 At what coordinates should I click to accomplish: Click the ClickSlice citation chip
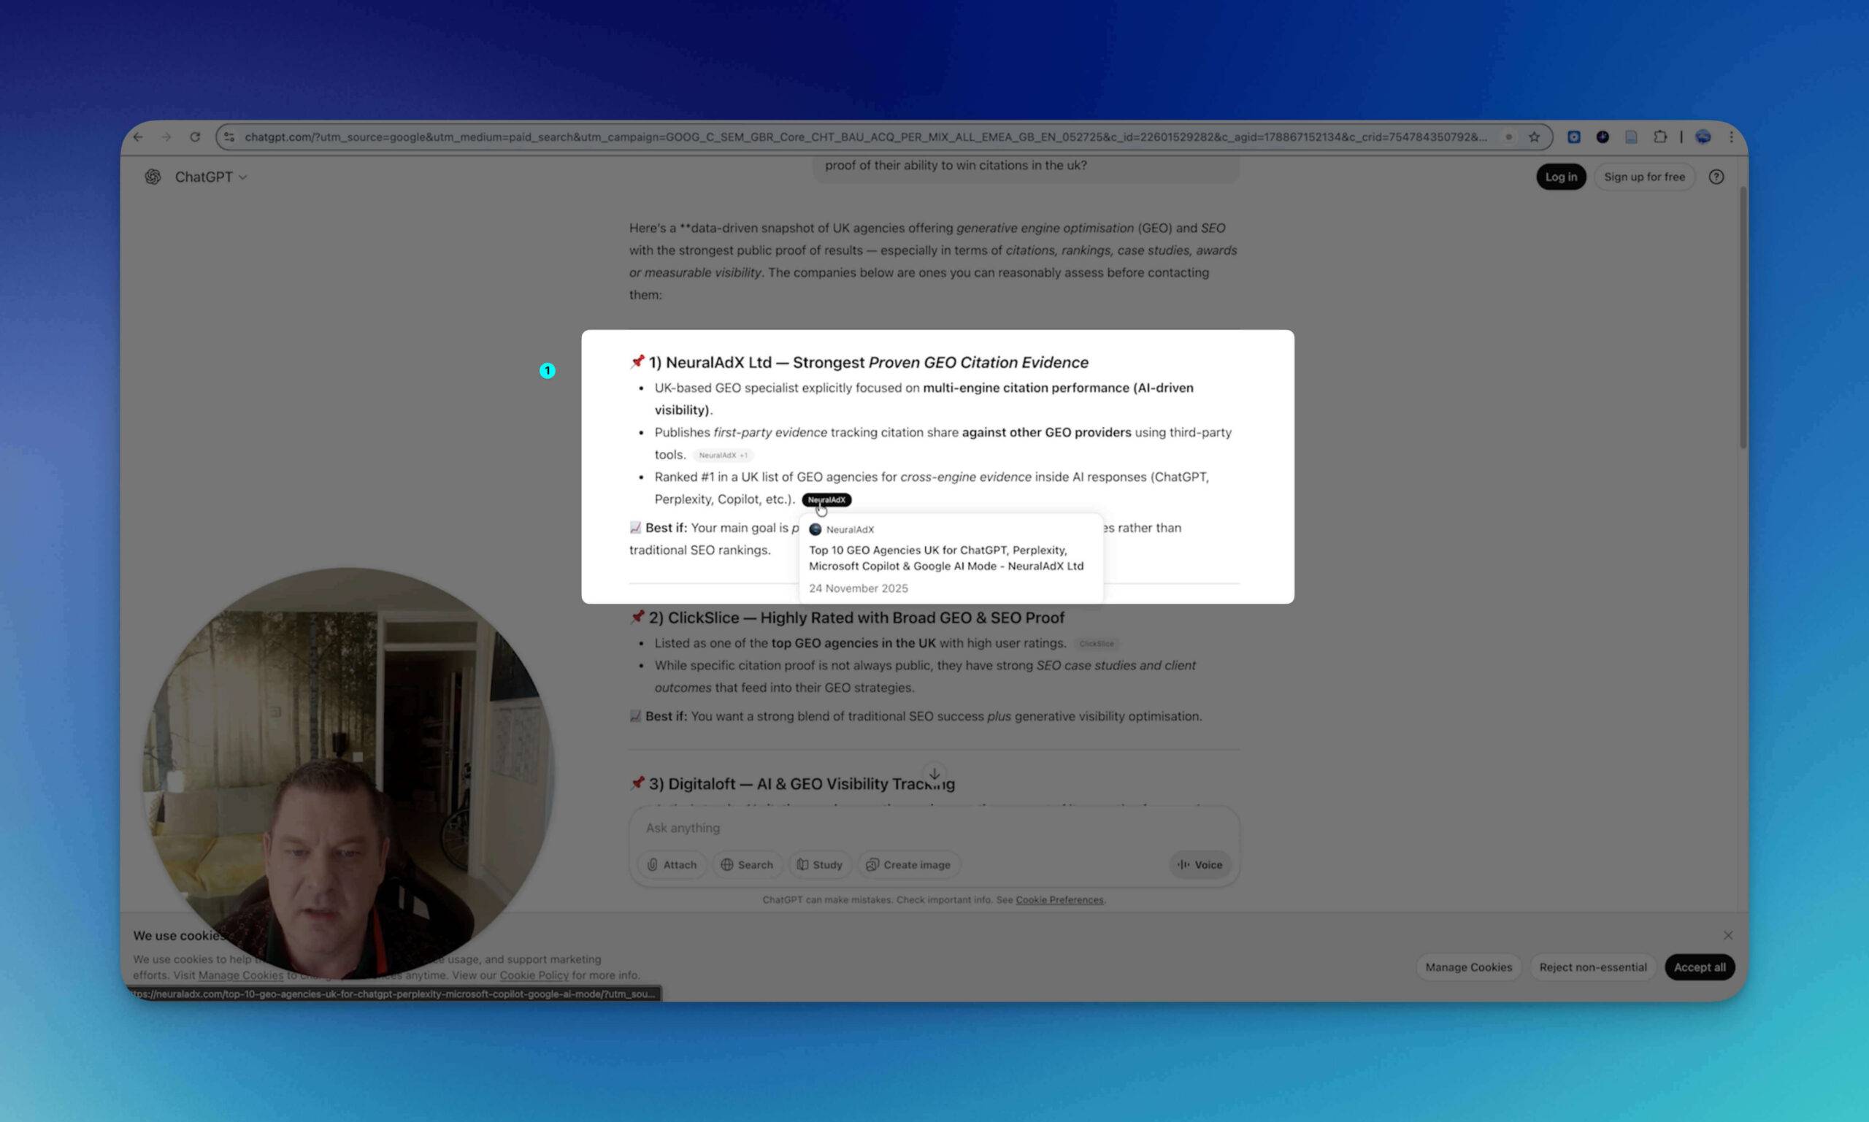[x=1097, y=644]
